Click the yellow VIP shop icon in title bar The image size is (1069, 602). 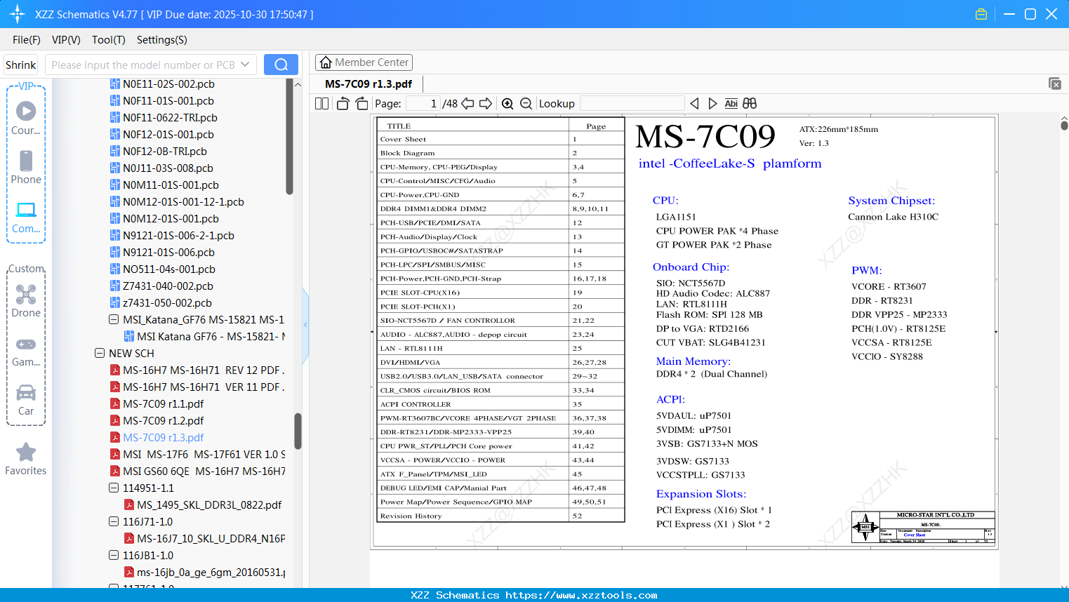pos(981,14)
